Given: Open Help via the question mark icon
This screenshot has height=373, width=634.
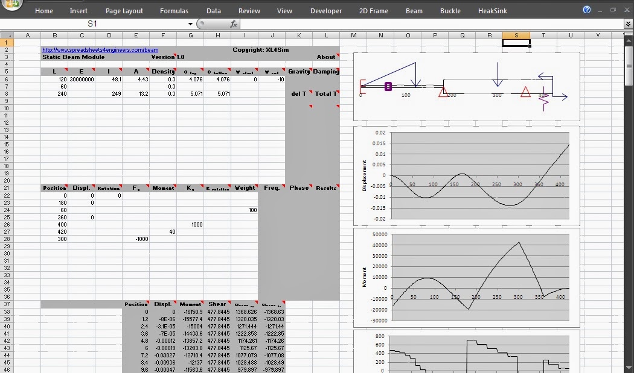Looking at the screenshot, I should tap(586, 10).
